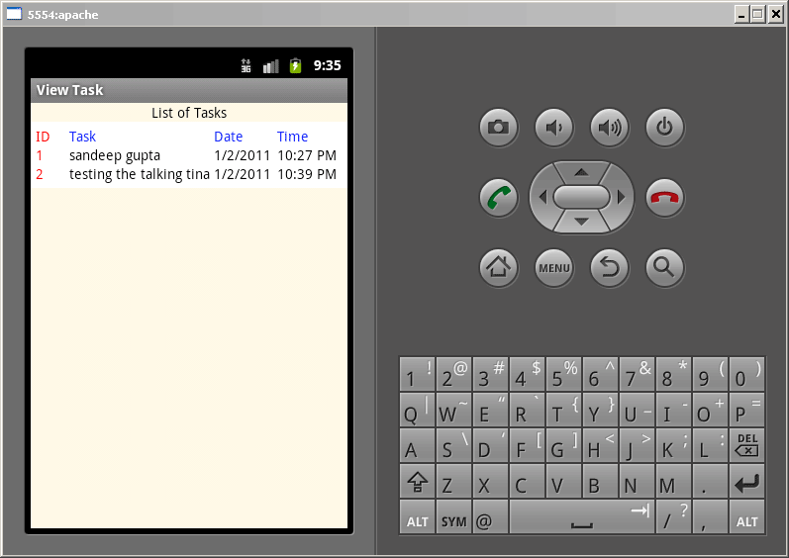The width and height of the screenshot is (789, 558).
Task: Click the Enter return key
Action: [x=747, y=481]
